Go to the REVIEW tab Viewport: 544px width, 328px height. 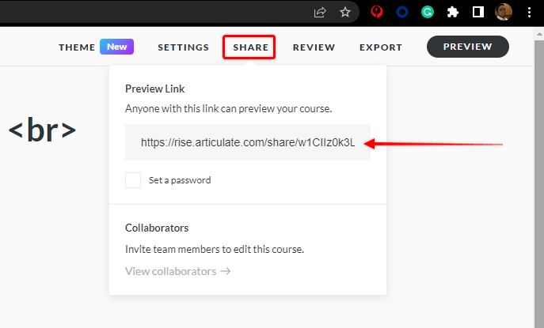pos(314,47)
